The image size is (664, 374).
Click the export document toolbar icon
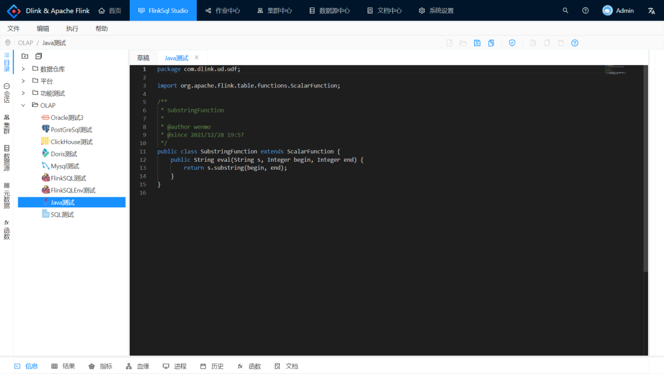(x=532, y=43)
